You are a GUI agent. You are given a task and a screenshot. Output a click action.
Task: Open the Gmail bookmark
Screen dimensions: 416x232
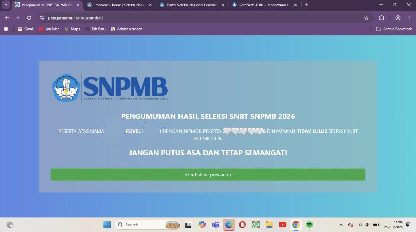click(26, 29)
